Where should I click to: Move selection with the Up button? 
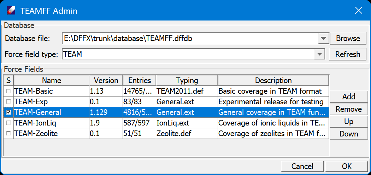point(349,122)
